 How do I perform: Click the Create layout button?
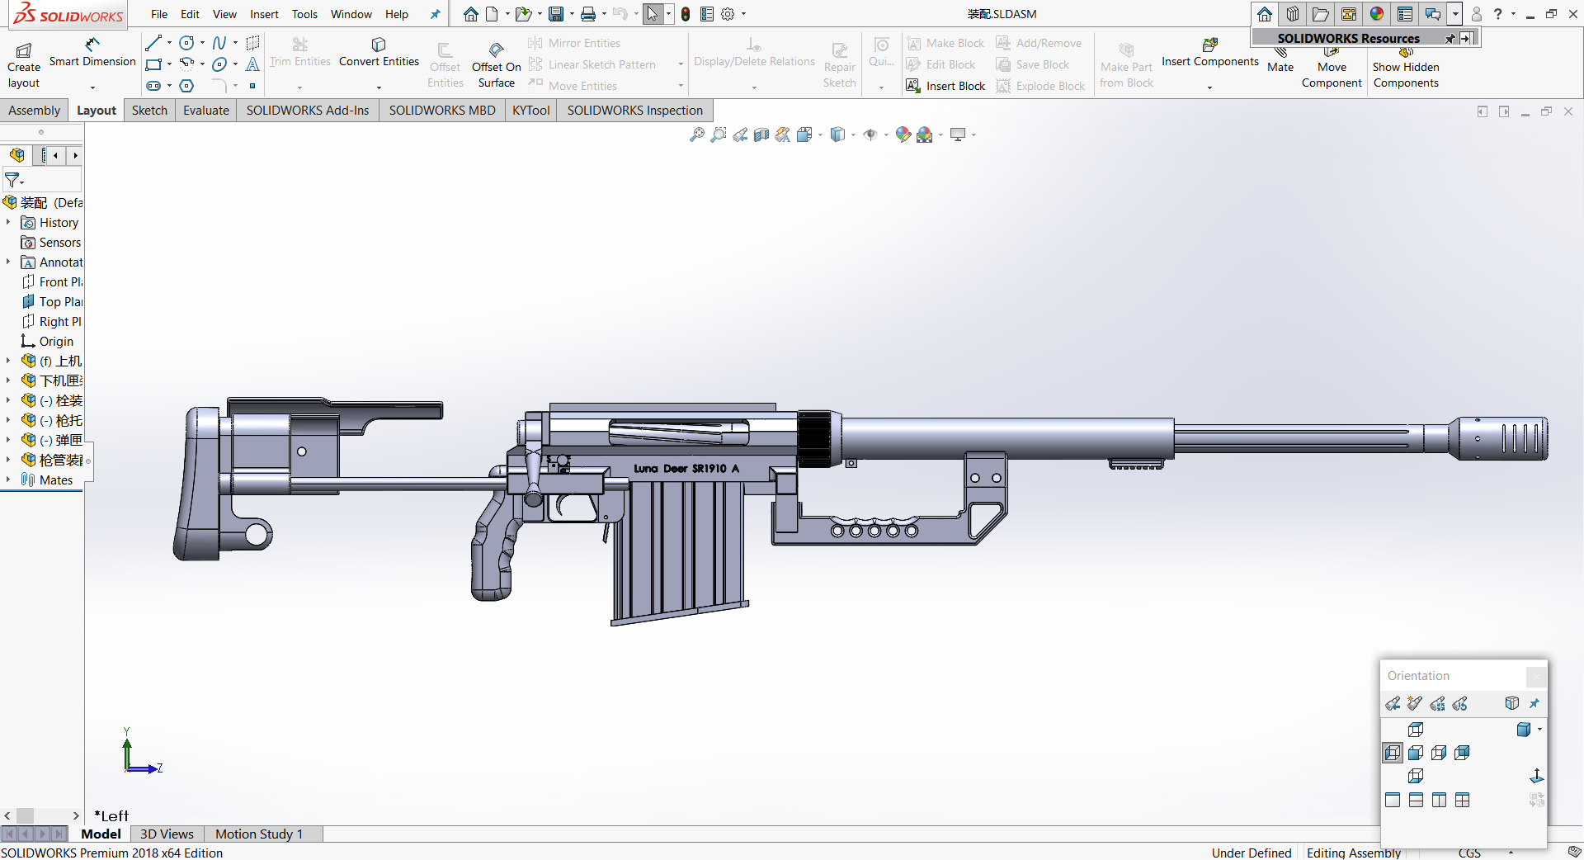(24, 66)
